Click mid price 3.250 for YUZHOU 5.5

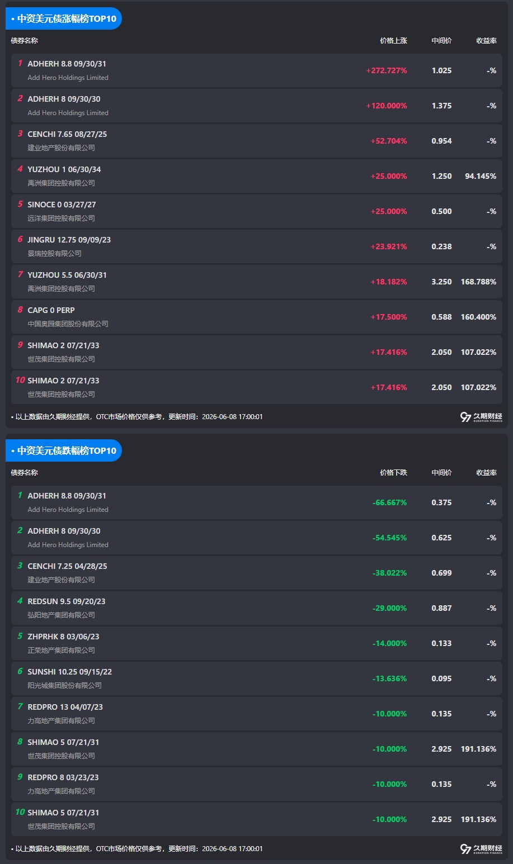coord(441,282)
